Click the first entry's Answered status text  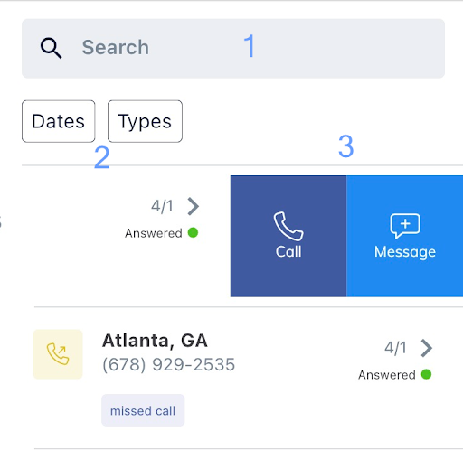[154, 233]
